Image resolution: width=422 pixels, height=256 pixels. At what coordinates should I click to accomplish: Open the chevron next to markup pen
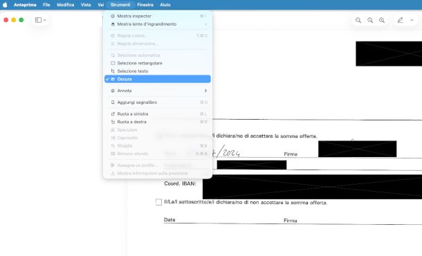[412, 20]
